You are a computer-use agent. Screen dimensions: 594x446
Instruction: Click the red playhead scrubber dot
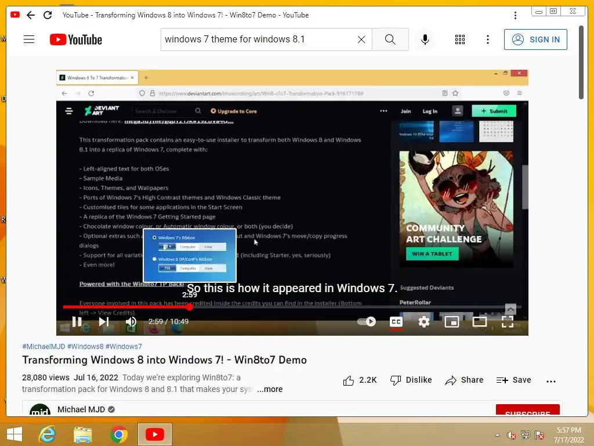click(x=190, y=307)
